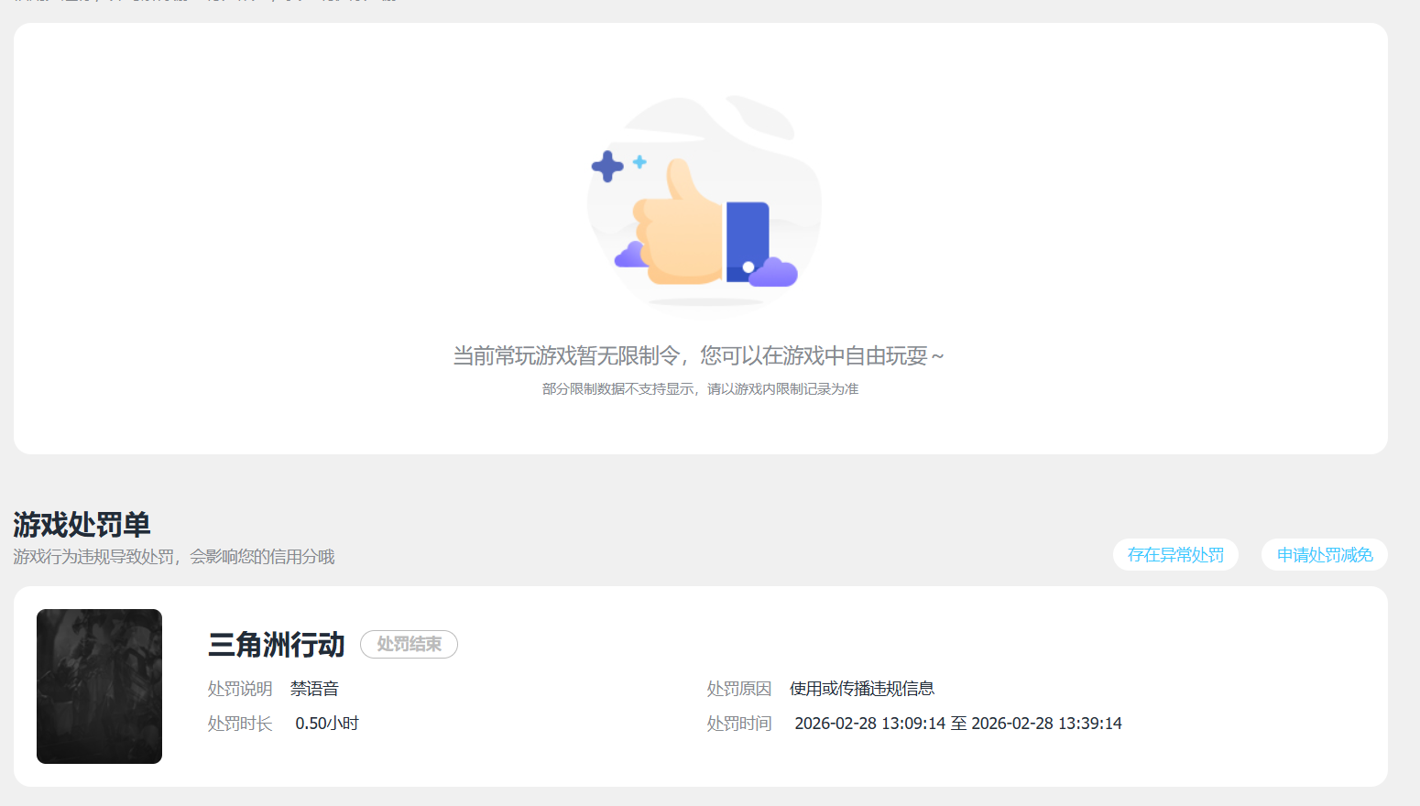This screenshot has width=1420, height=806.
Task: Click the message 当前常玩游戏暂无限制令
Action: point(566,355)
